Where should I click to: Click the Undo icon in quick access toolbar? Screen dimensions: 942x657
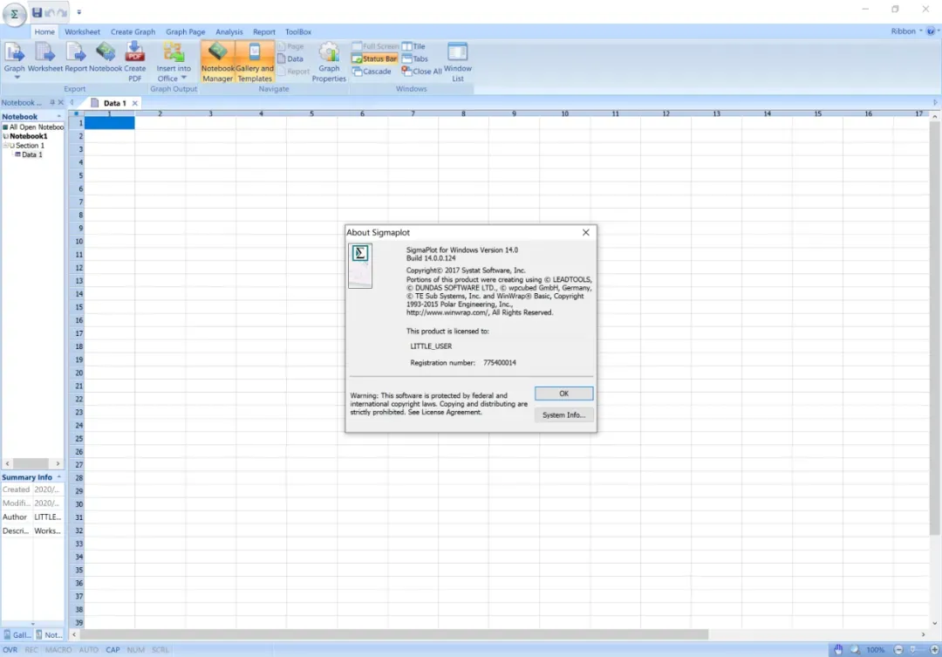coord(50,12)
